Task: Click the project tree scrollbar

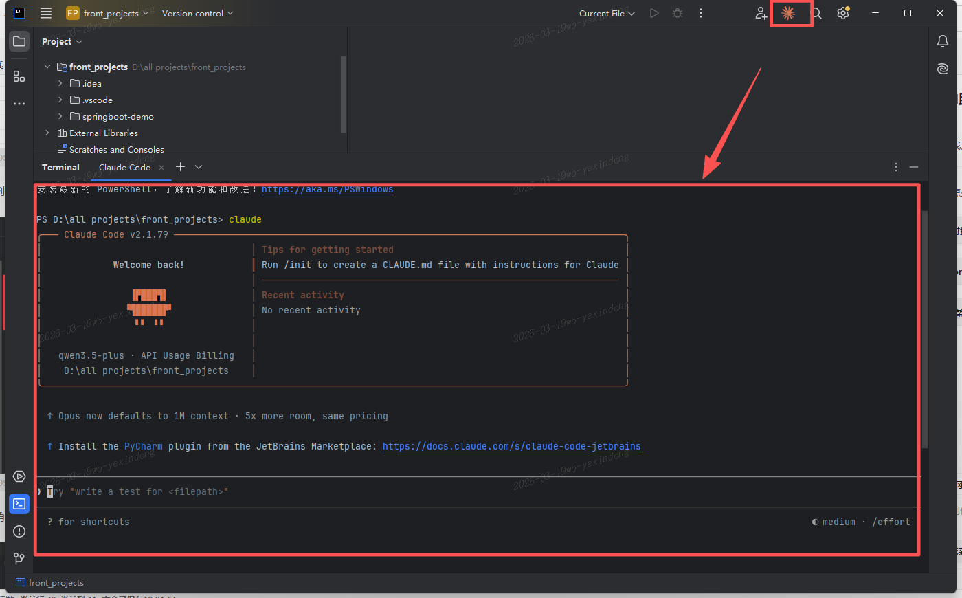Action: pos(344,94)
